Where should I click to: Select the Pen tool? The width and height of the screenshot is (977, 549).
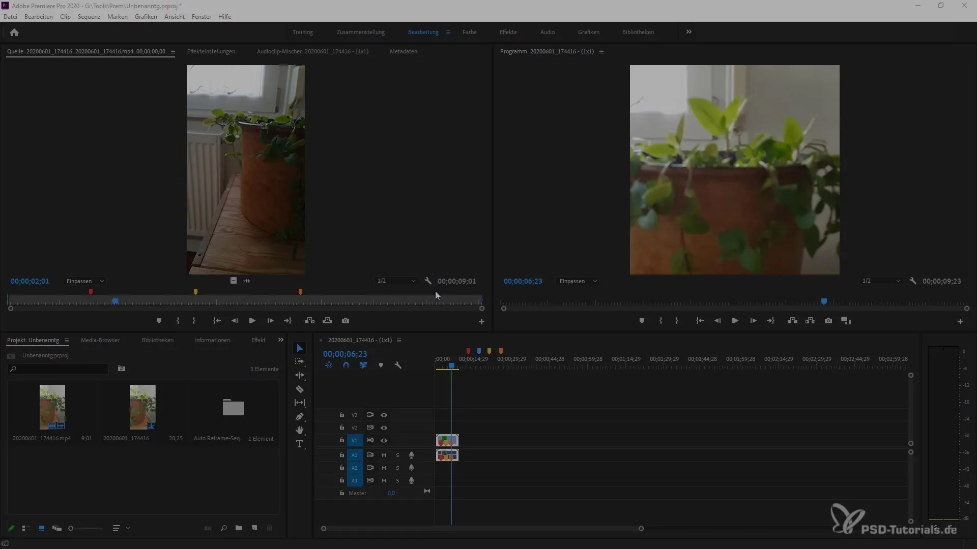[300, 417]
